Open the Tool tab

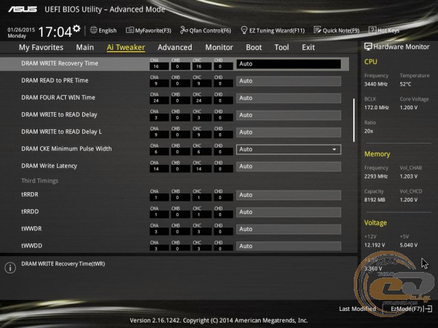[x=281, y=47]
